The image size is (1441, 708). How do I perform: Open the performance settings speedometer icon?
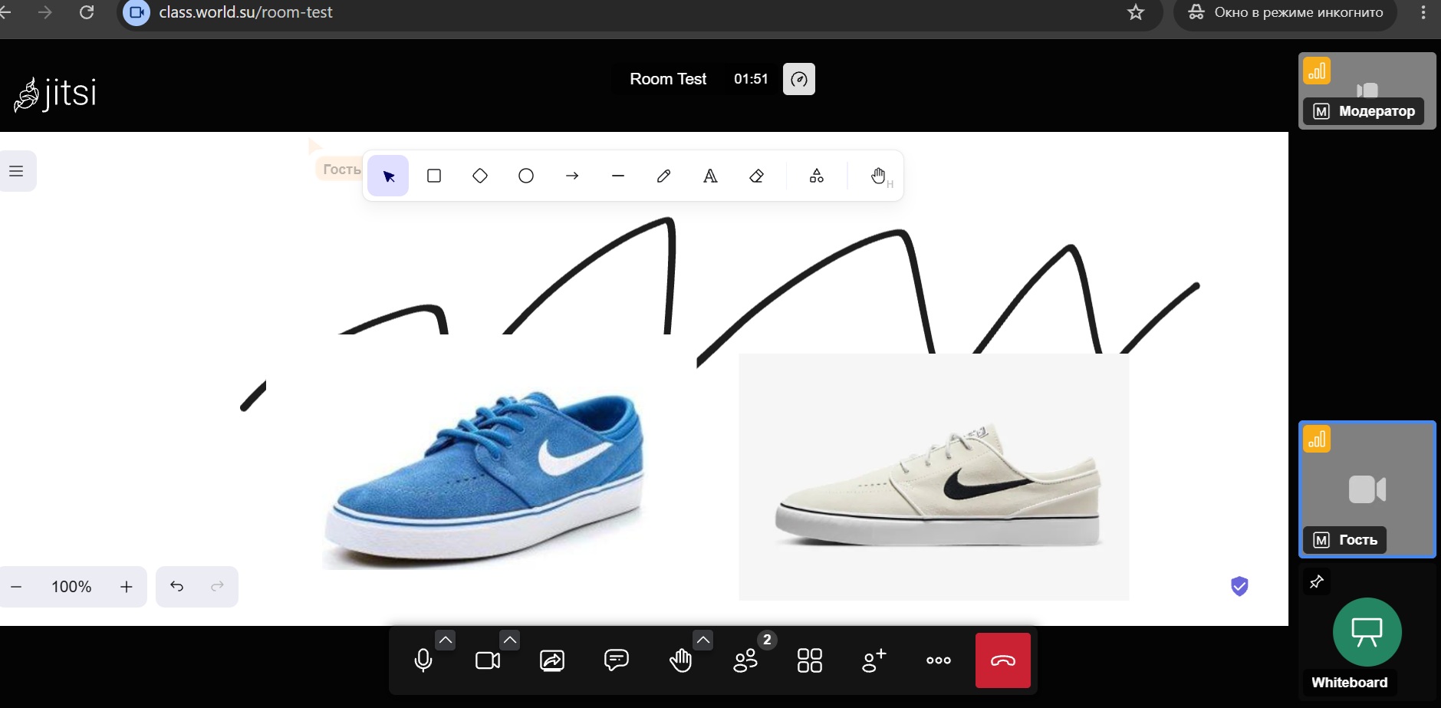coord(799,79)
